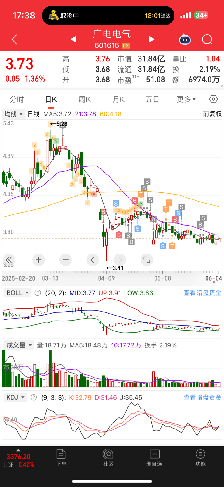Tap the 市值 31.84亿 value

coord(151,59)
